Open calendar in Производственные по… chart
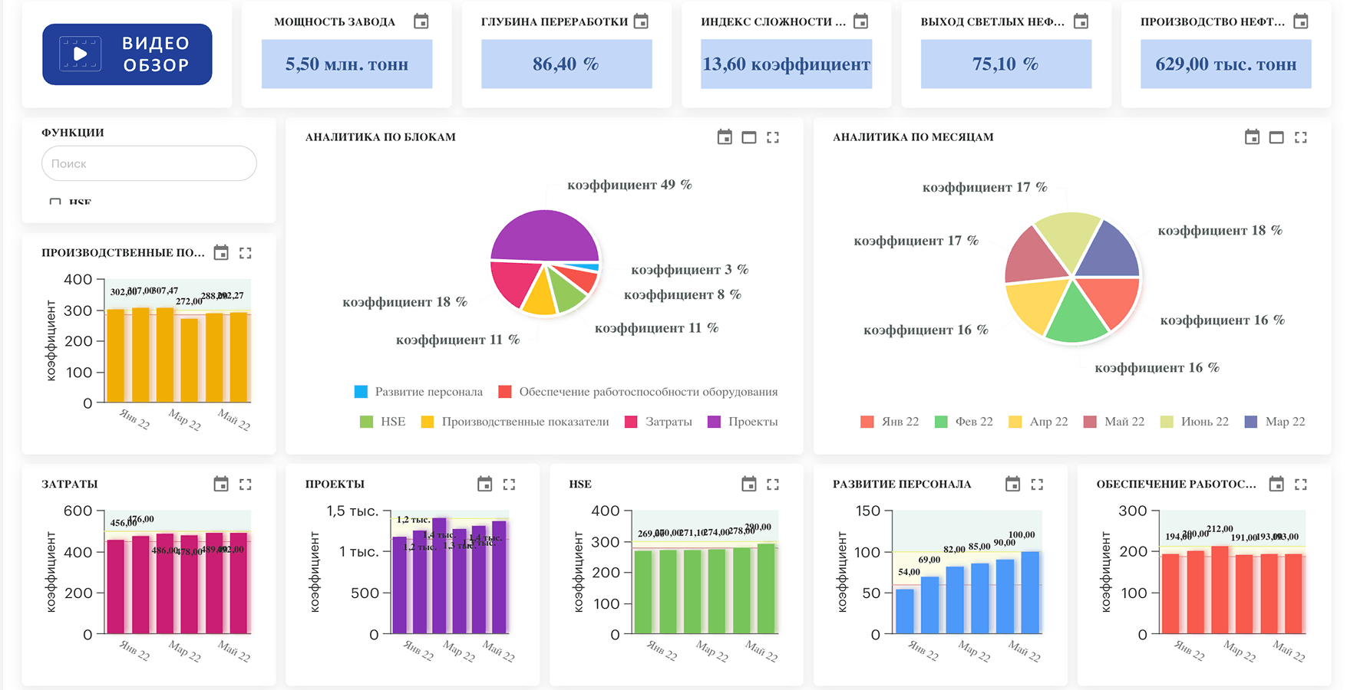Screen dimensions: 1347x690 pyautogui.click(x=221, y=252)
